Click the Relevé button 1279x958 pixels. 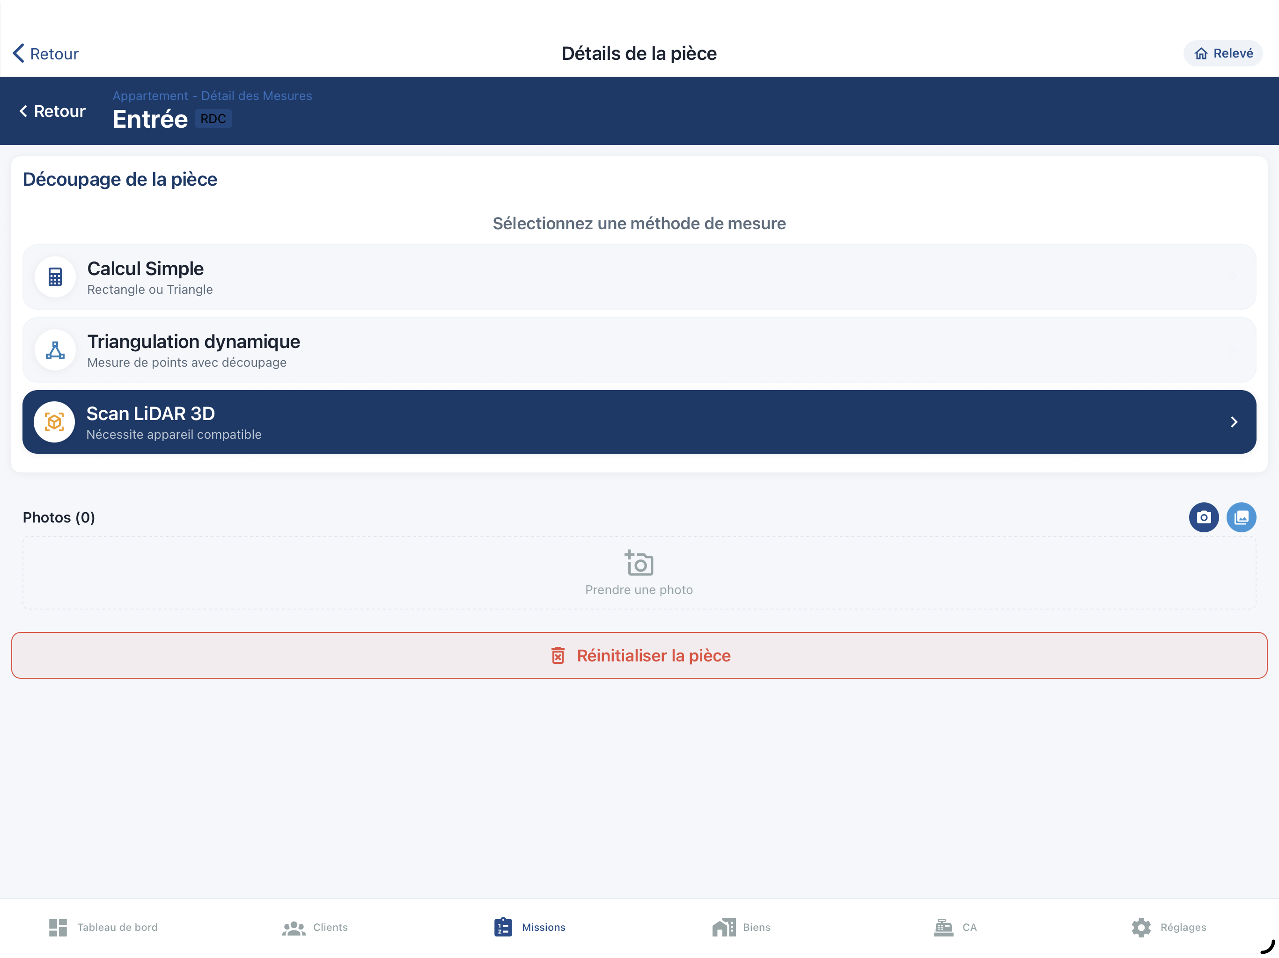point(1222,53)
